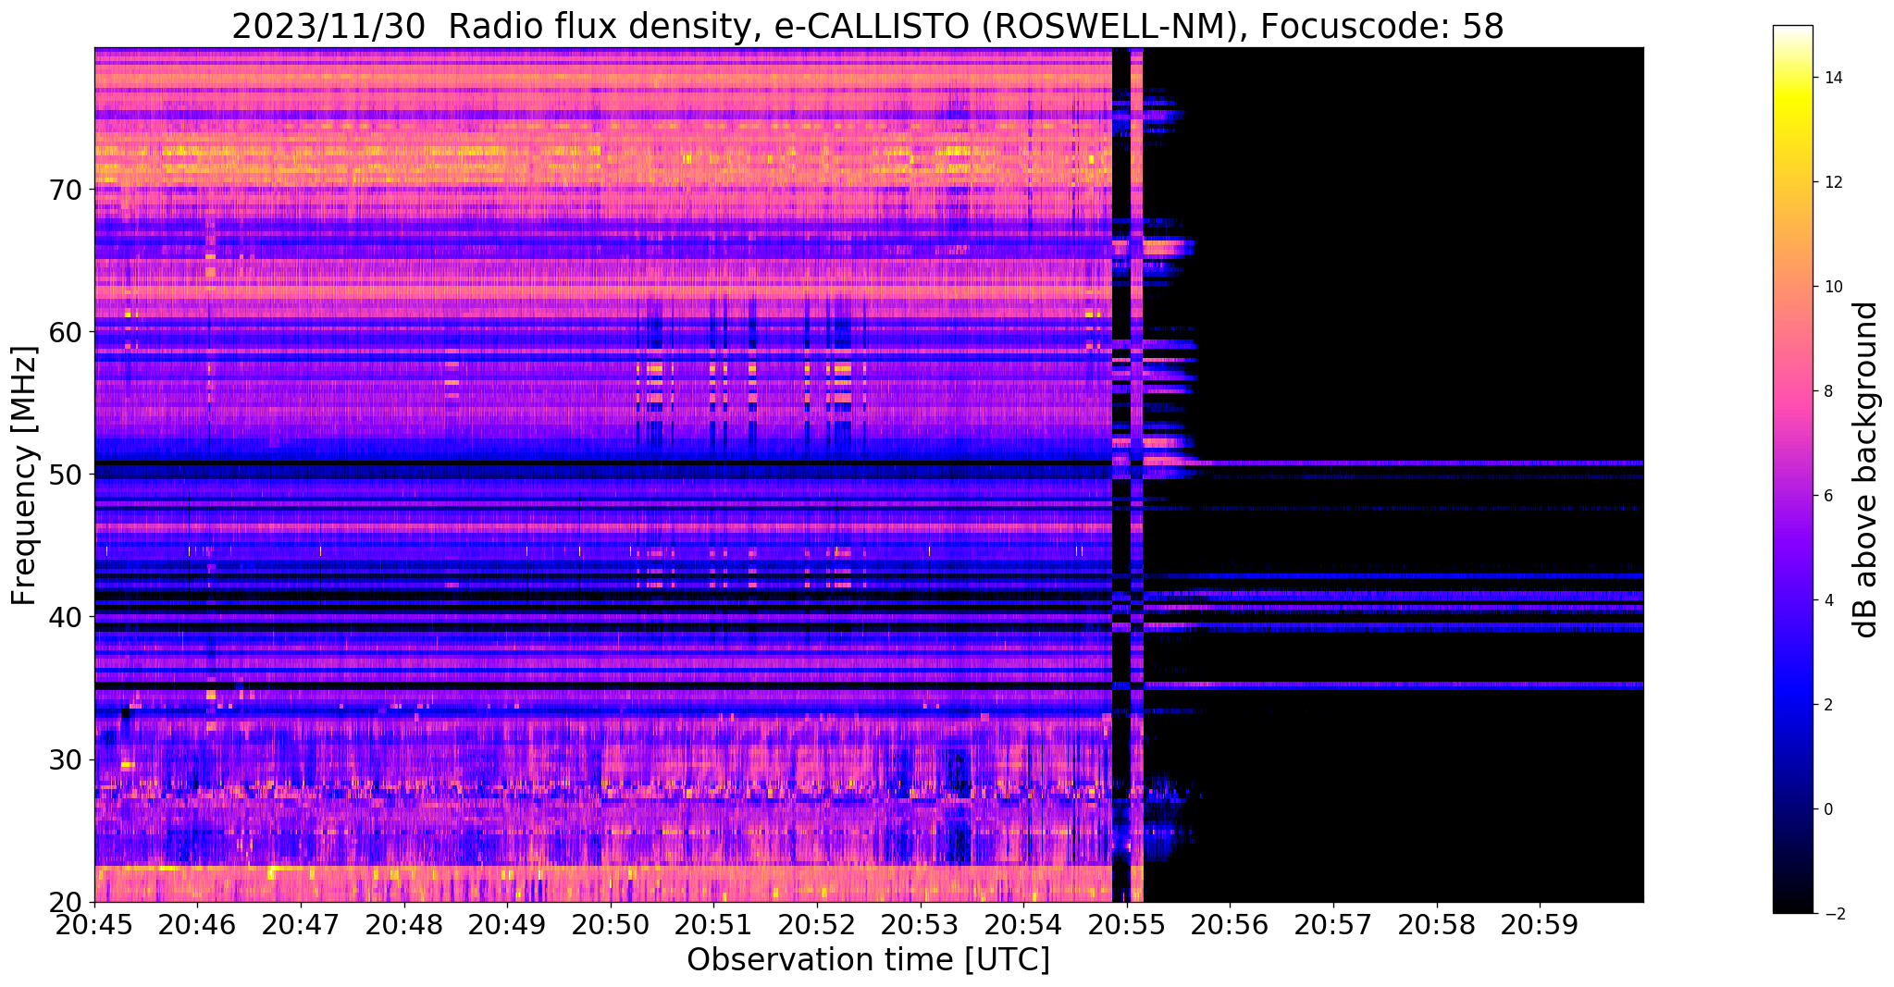Viewport: 1894px width, 987px height.
Task: Click the 20:46 time tick label
Action: point(197,924)
